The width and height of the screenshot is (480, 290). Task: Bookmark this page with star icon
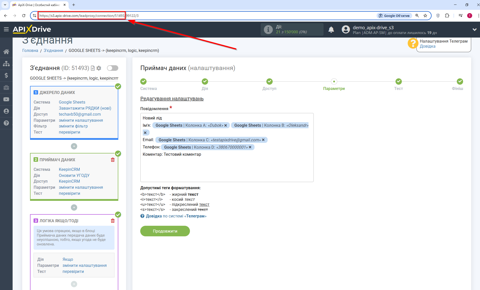(425, 16)
